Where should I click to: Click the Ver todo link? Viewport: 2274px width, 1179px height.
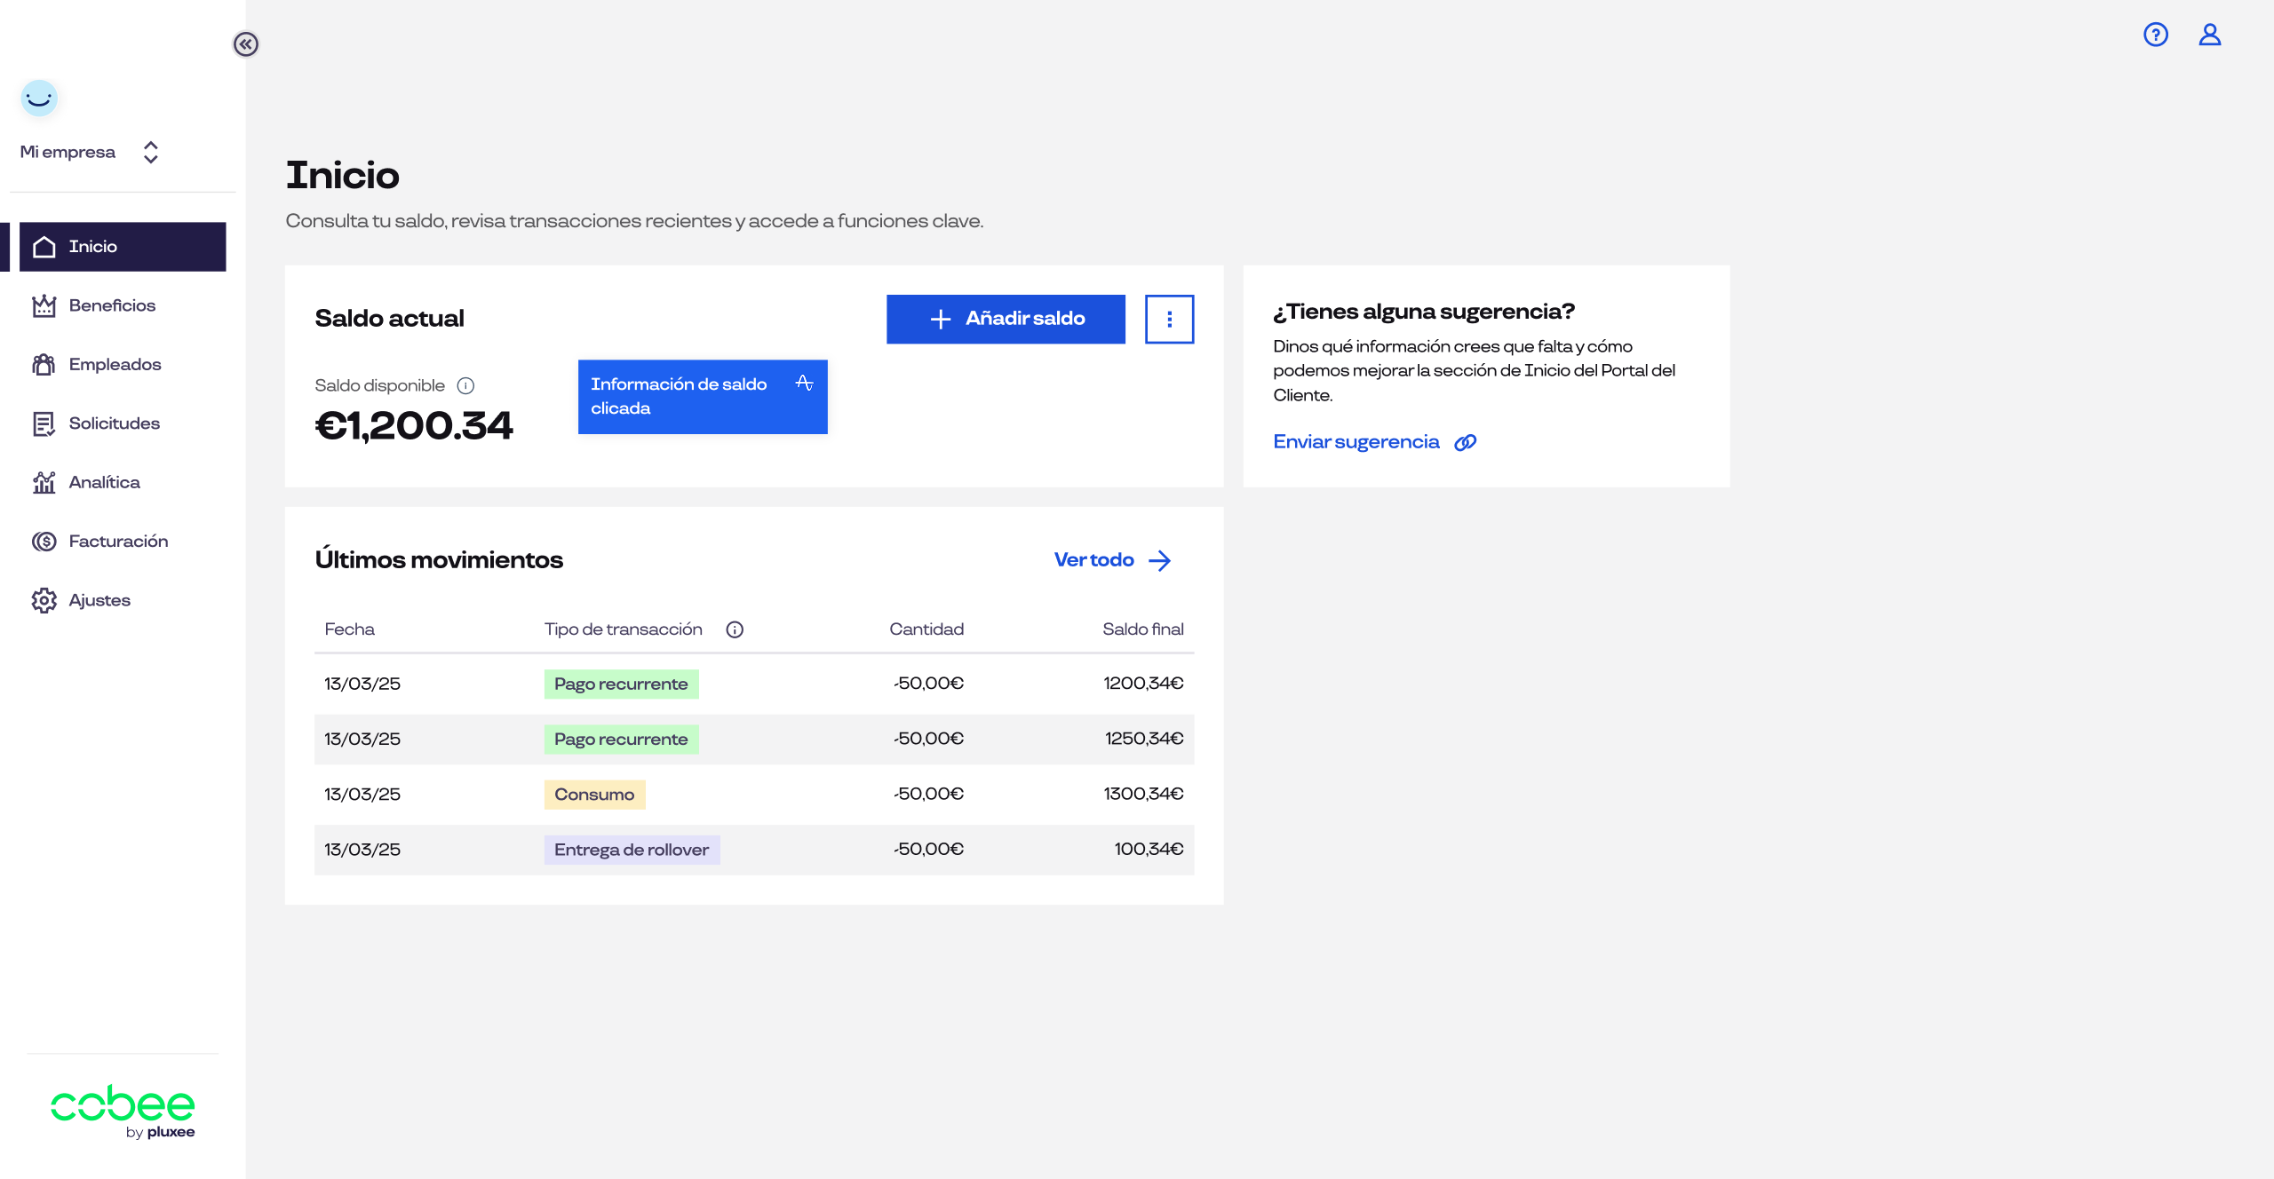tap(1113, 560)
